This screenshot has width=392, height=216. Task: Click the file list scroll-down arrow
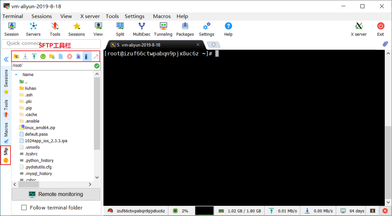point(97,177)
